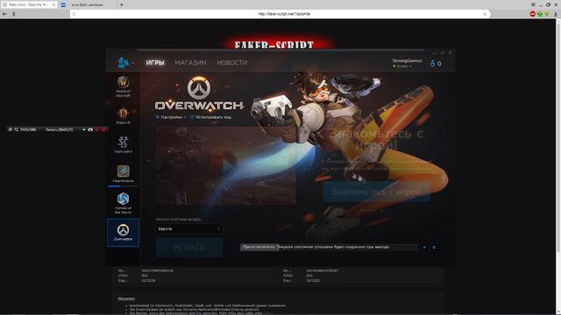Open friends list icon showing 0
Screen dimensions: 561x315
click(436, 63)
